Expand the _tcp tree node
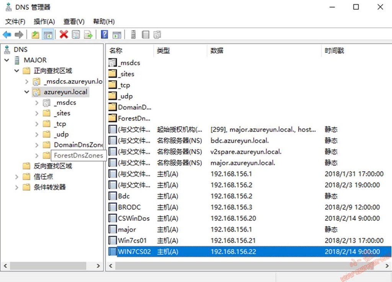392x282 pixels. tap(37, 124)
